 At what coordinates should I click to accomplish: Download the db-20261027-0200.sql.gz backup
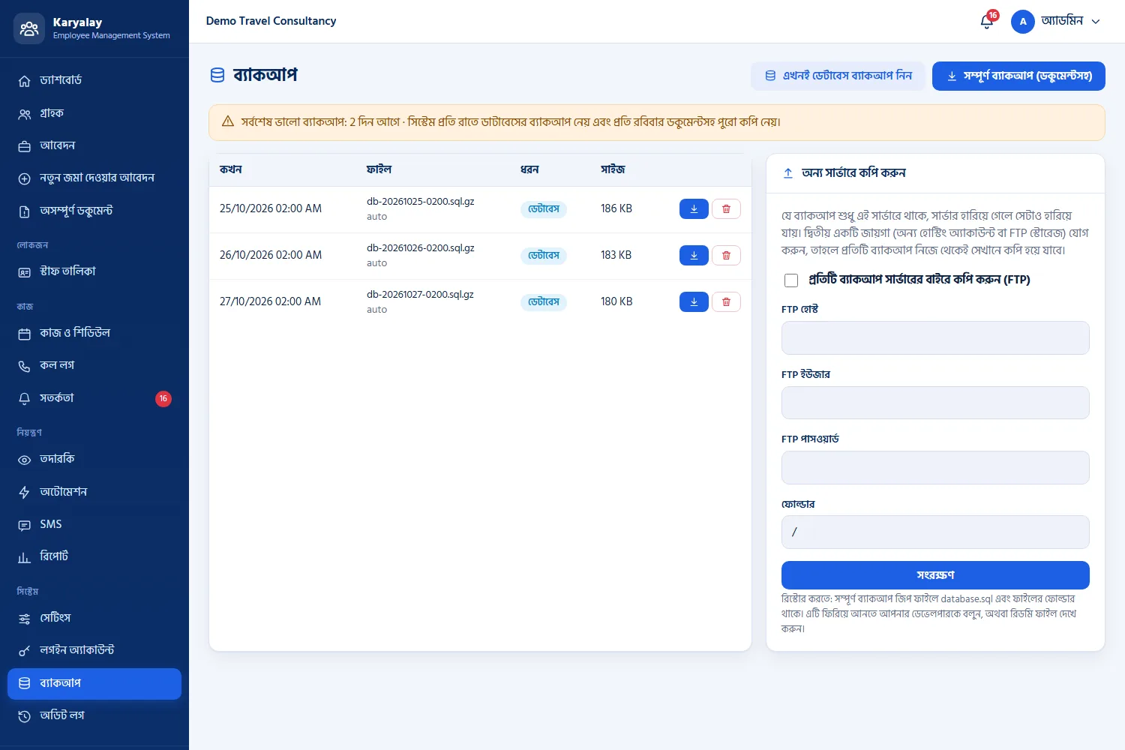pos(694,302)
